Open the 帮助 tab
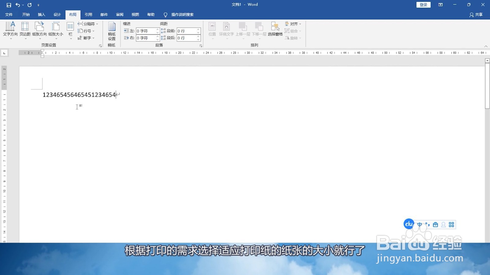The image size is (490, 275). pyautogui.click(x=151, y=15)
